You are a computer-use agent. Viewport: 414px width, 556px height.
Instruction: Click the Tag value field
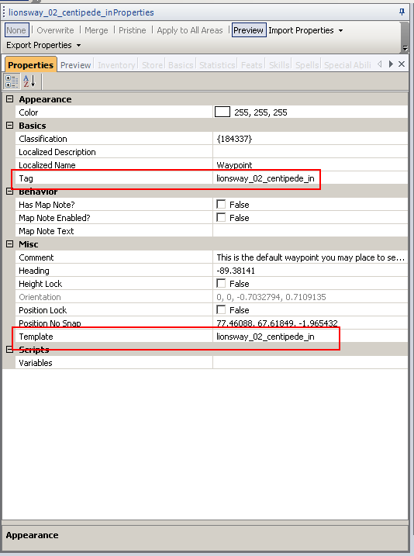click(310, 178)
